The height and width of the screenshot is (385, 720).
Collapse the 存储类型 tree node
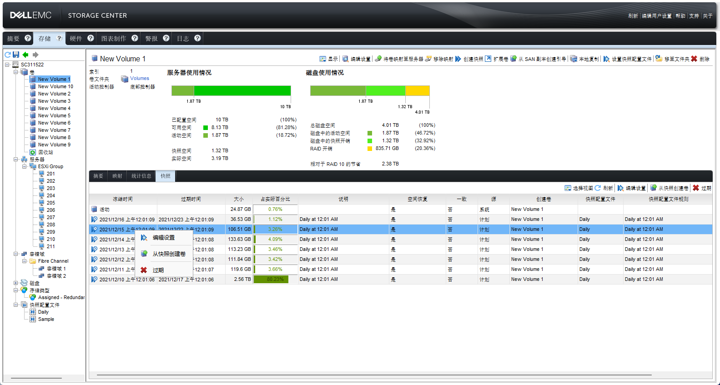16,290
